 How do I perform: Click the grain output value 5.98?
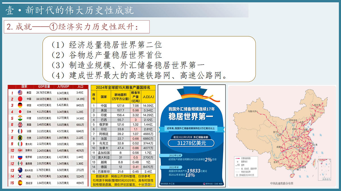tap(136, 110)
